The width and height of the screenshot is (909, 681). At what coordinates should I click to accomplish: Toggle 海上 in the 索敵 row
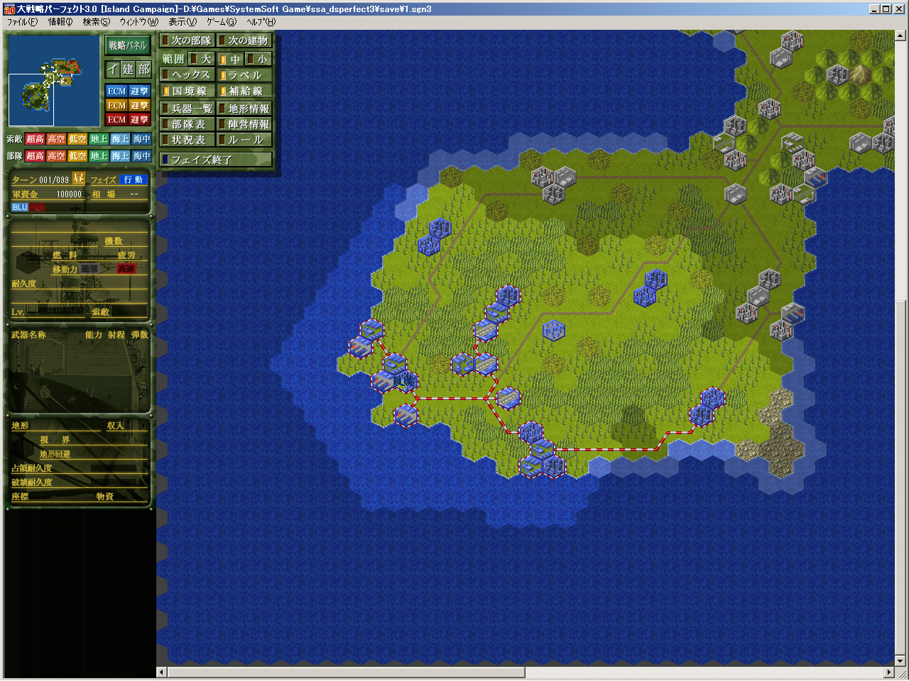coord(121,139)
